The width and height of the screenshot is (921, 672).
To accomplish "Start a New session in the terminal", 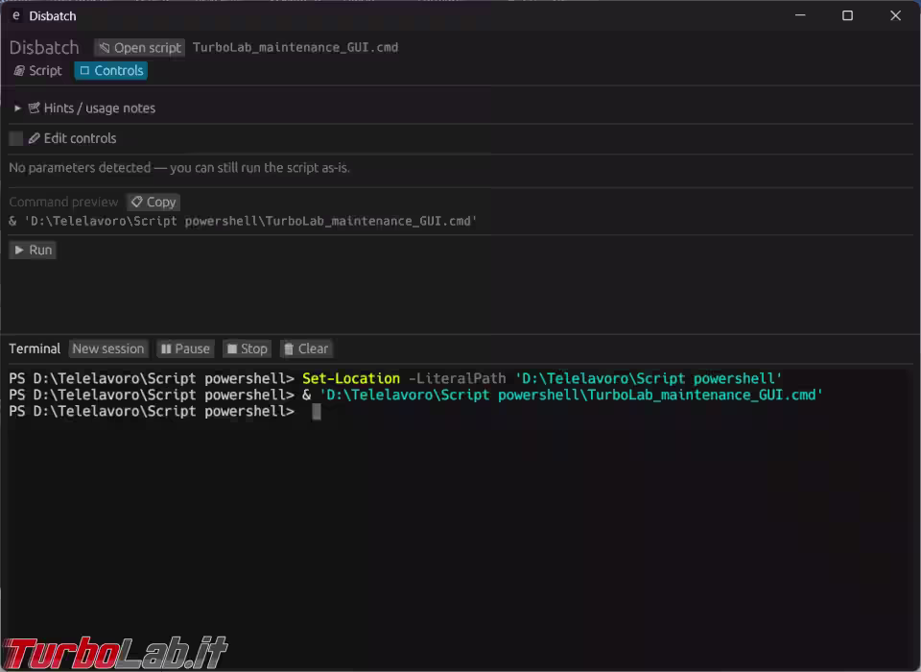I will 108,348.
